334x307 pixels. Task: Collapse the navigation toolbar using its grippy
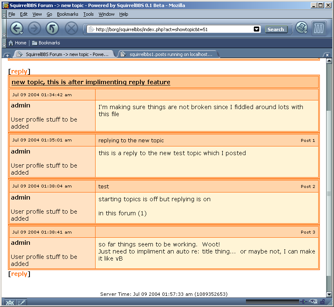pyautogui.click(x=4, y=28)
